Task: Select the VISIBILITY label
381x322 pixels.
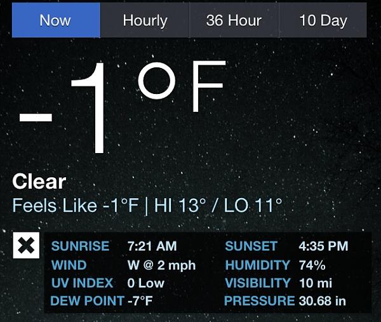Action: pos(257,283)
